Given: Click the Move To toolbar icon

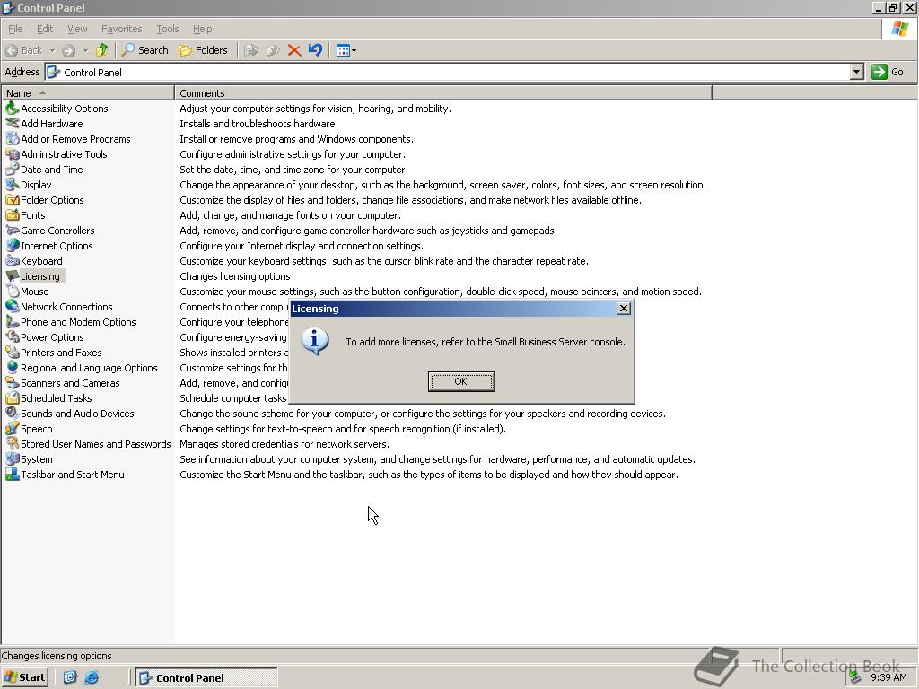Looking at the screenshot, I should point(251,50).
